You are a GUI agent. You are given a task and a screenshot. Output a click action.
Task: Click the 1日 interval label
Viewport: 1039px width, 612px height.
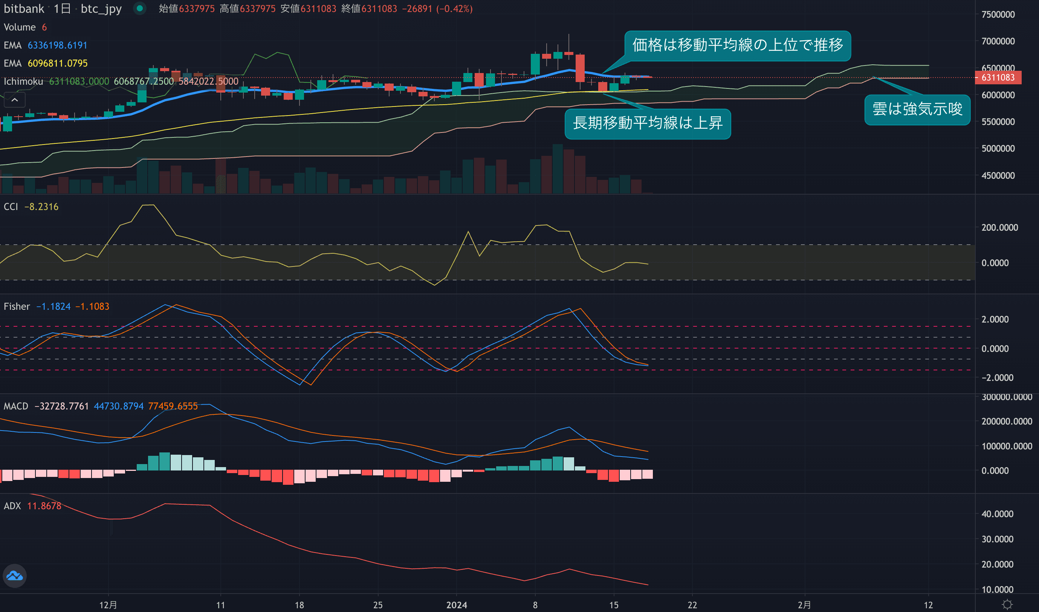(62, 9)
